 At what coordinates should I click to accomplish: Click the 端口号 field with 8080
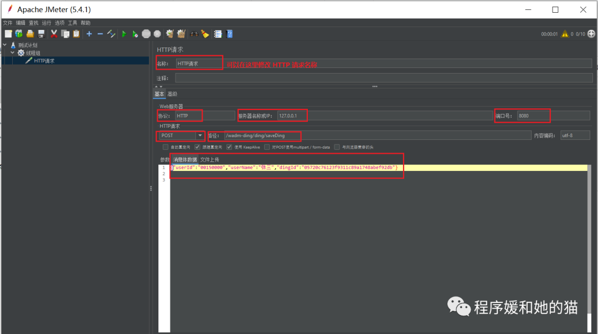tap(553, 116)
